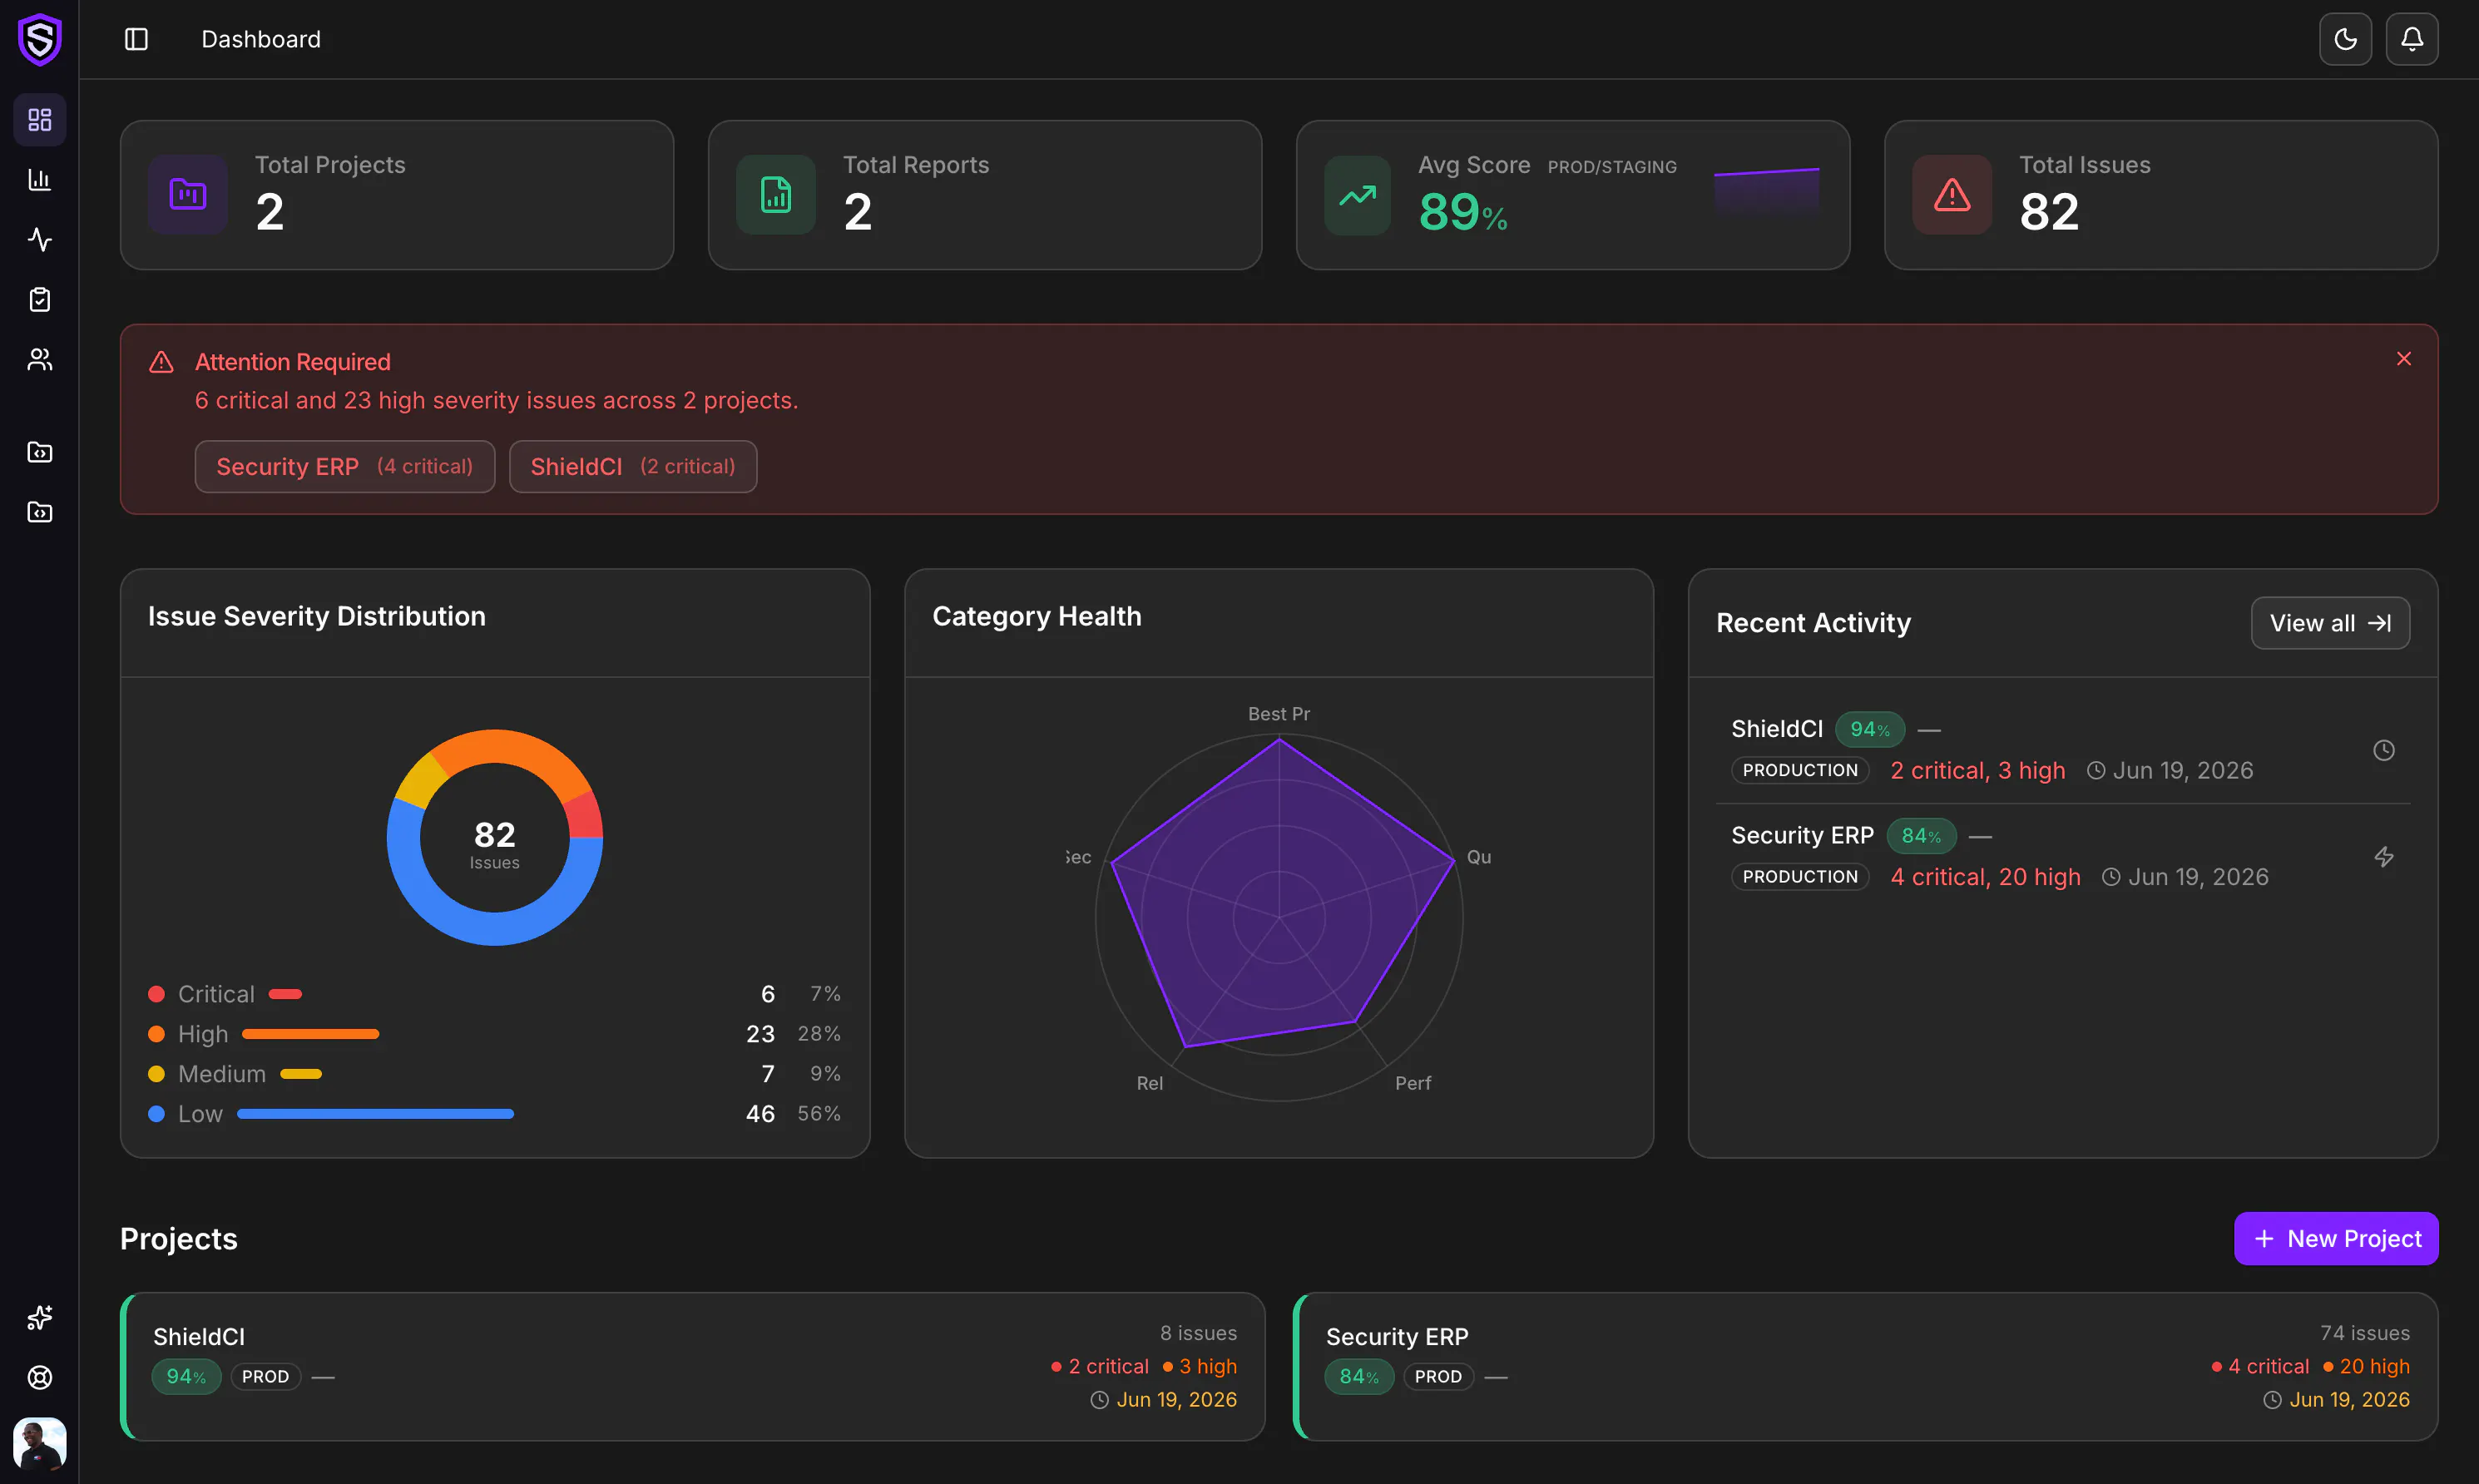The width and height of the screenshot is (2479, 1484).
Task: Open the users team sidebar icon
Action: [x=40, y=360]
